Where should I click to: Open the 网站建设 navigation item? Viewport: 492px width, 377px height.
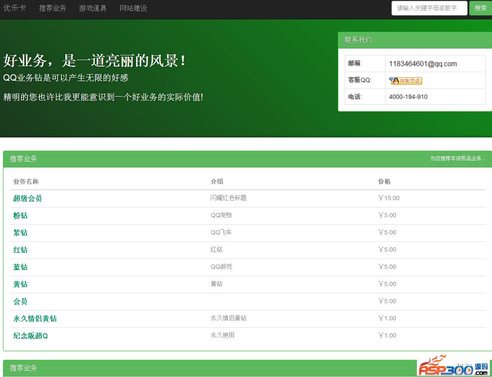click(x=134, y=8)
